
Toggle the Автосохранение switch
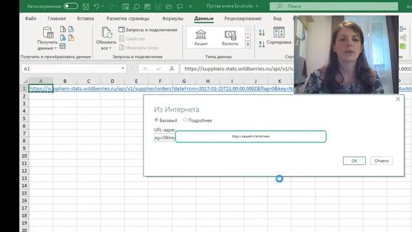pyautogui.click(x=71, y=6)
